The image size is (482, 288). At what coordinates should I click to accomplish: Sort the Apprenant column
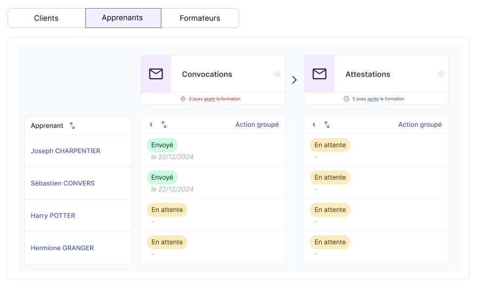[72, 126]
